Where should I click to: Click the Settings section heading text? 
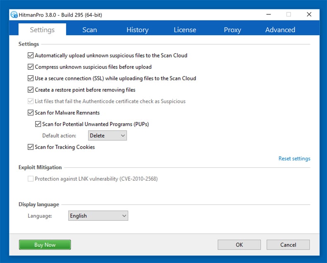[x=29, y=44]
